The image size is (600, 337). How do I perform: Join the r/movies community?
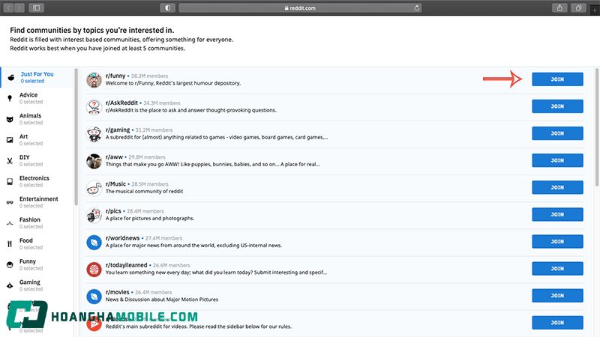(x=557, y=296)
